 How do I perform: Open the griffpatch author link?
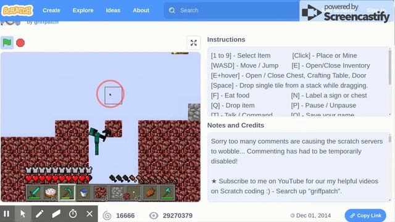tap(46, 22)
